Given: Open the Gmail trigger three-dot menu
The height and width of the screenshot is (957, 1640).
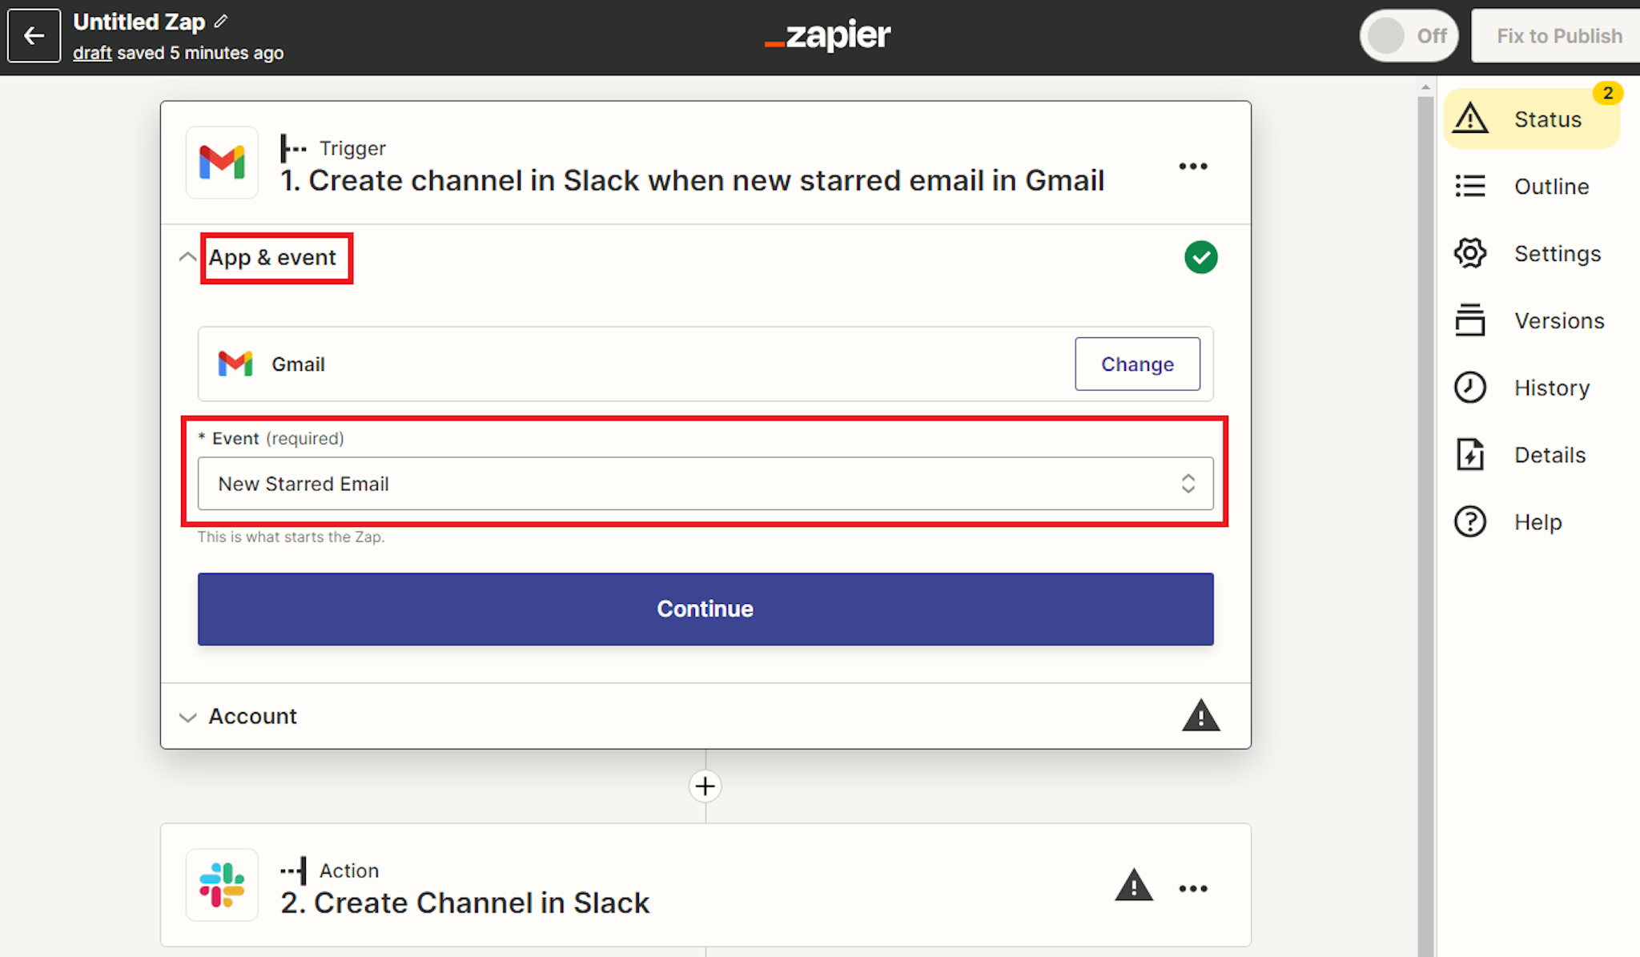Looking at the screenshot, I should coord(1192,167).
